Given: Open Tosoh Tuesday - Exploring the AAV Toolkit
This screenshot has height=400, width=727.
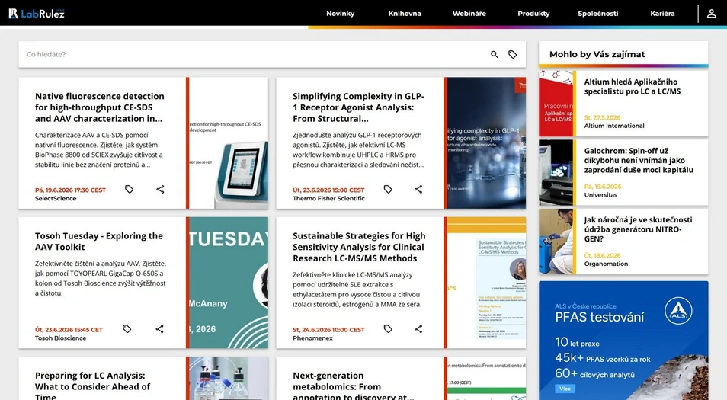Looking at the screenshot, I should tap(99, 241).
